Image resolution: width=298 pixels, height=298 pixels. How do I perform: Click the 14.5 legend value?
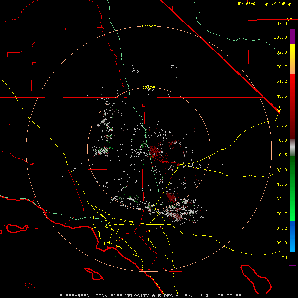click(282, 125)
